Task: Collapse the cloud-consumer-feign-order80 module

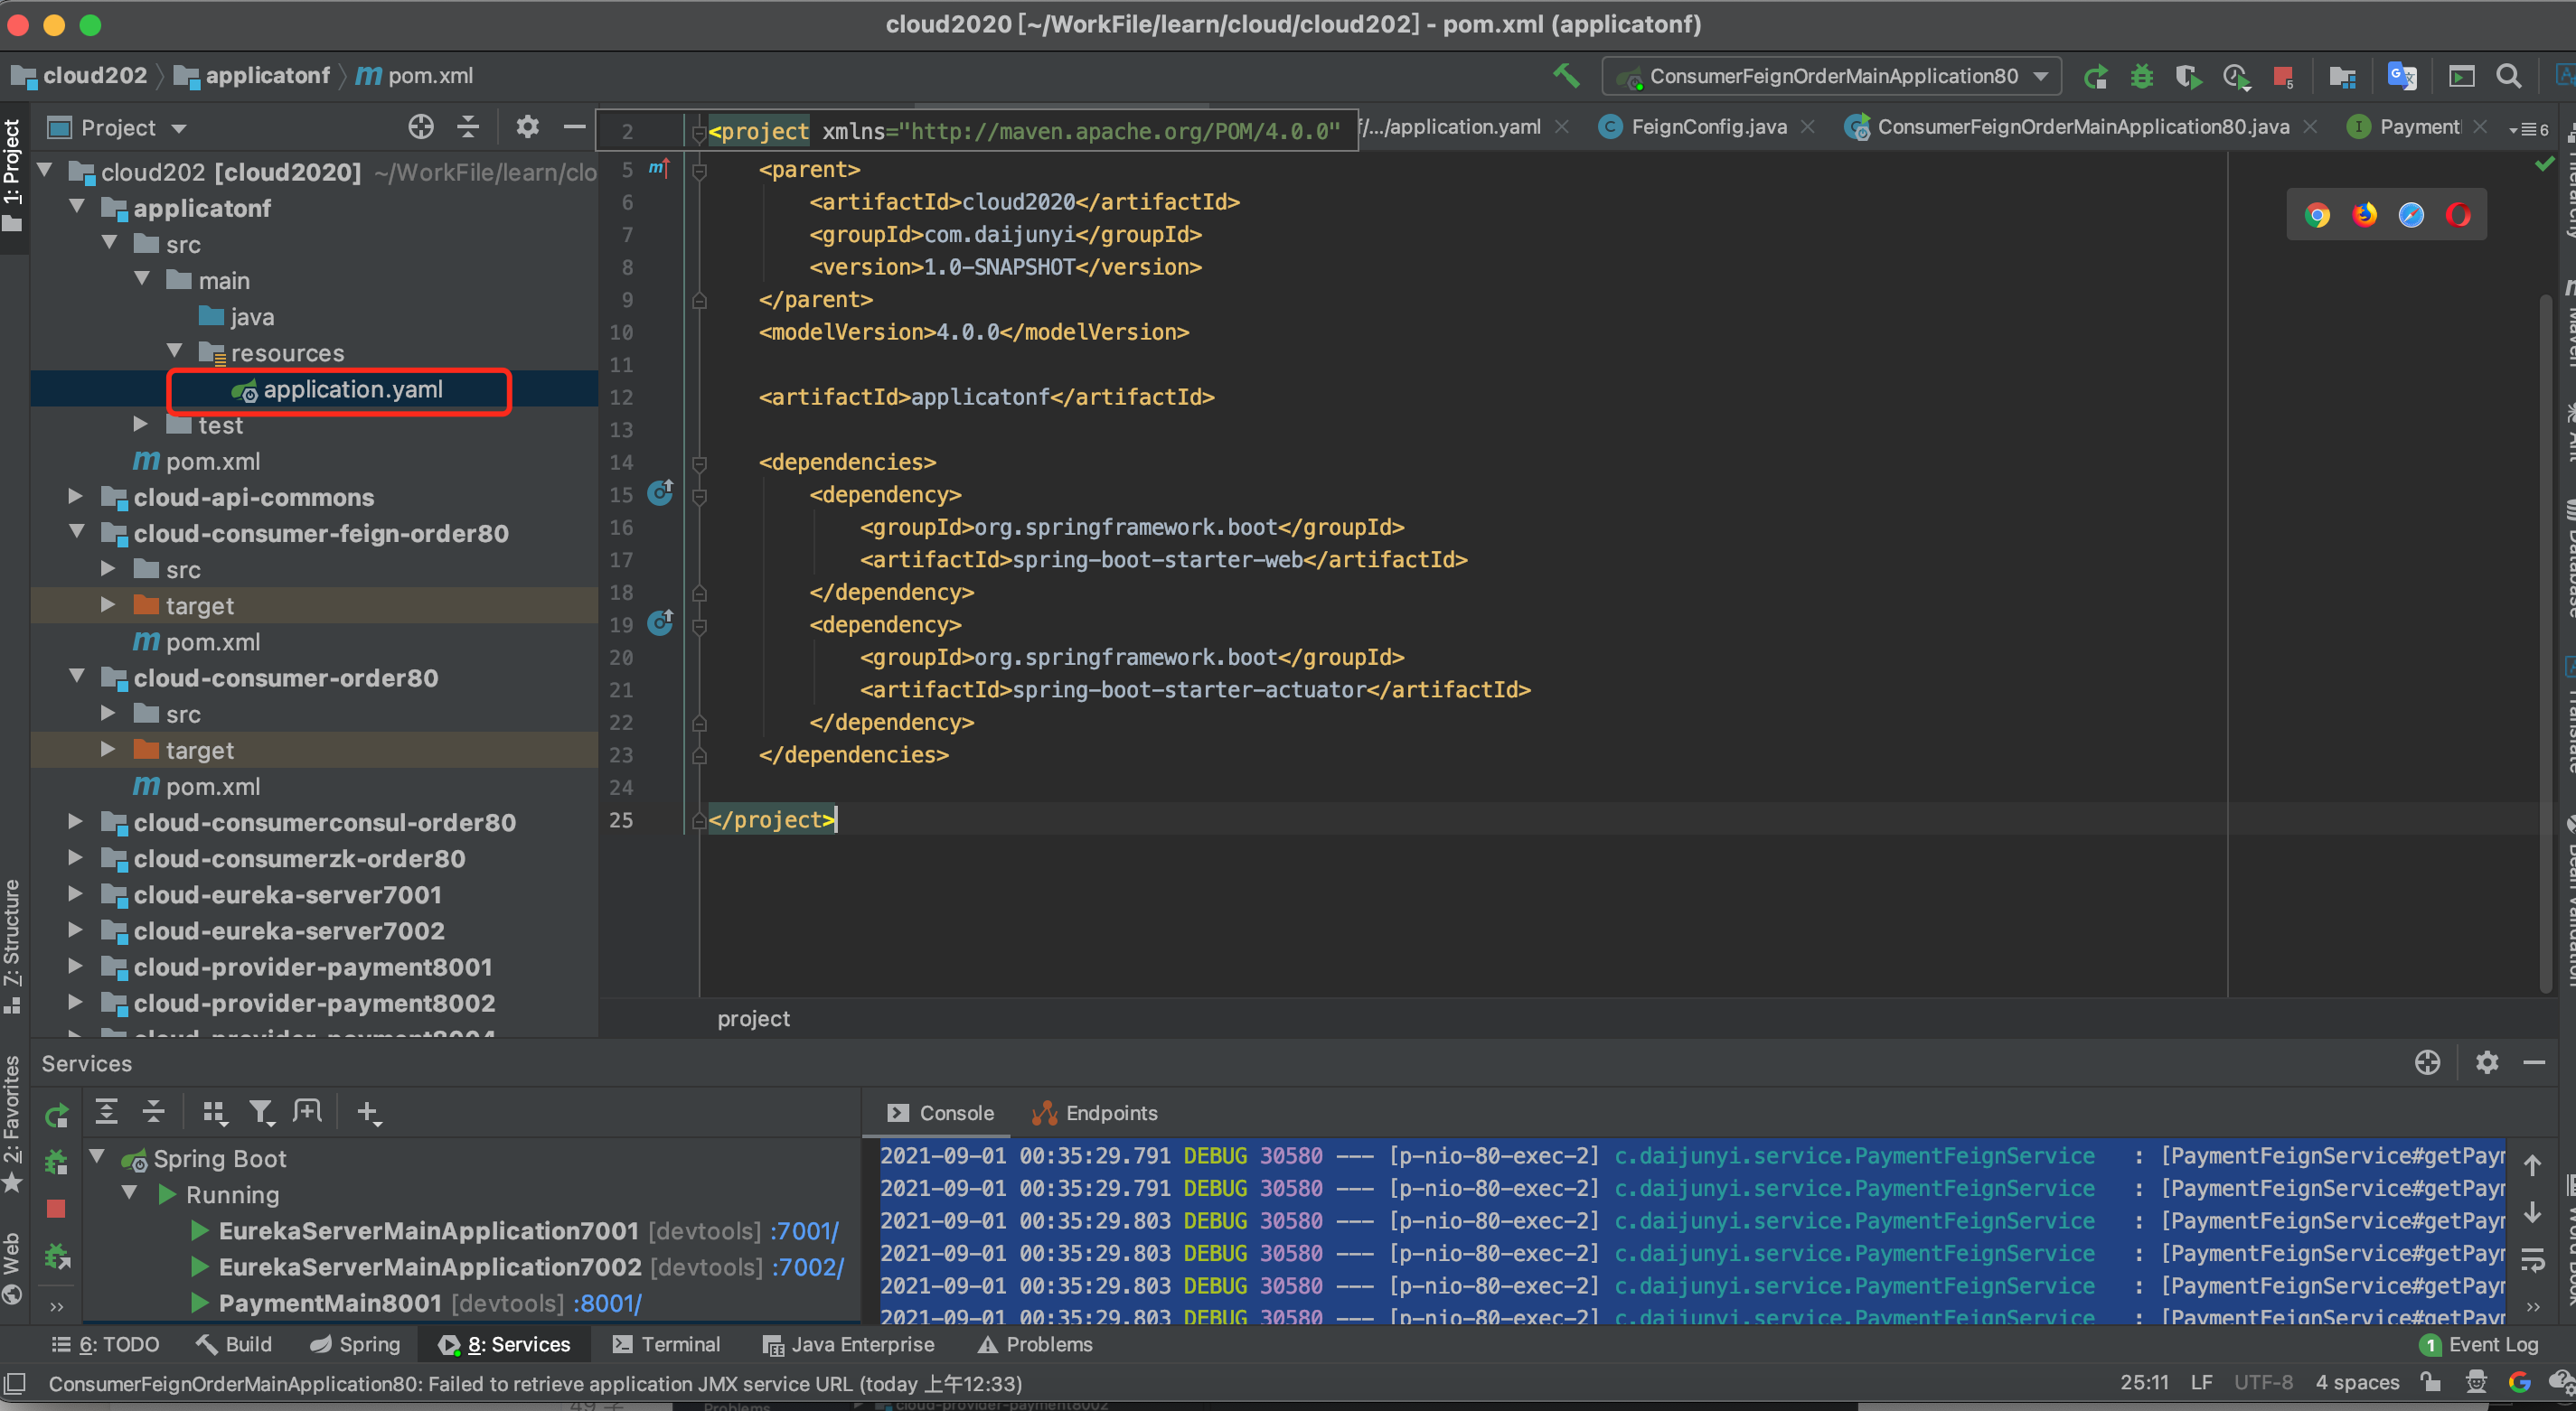Action: pos(77,532)
